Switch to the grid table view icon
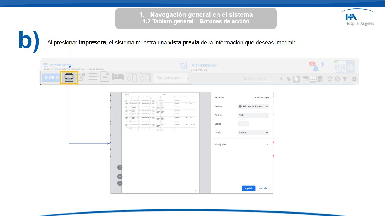Screen dimensions: 385x216 (313, 79)
